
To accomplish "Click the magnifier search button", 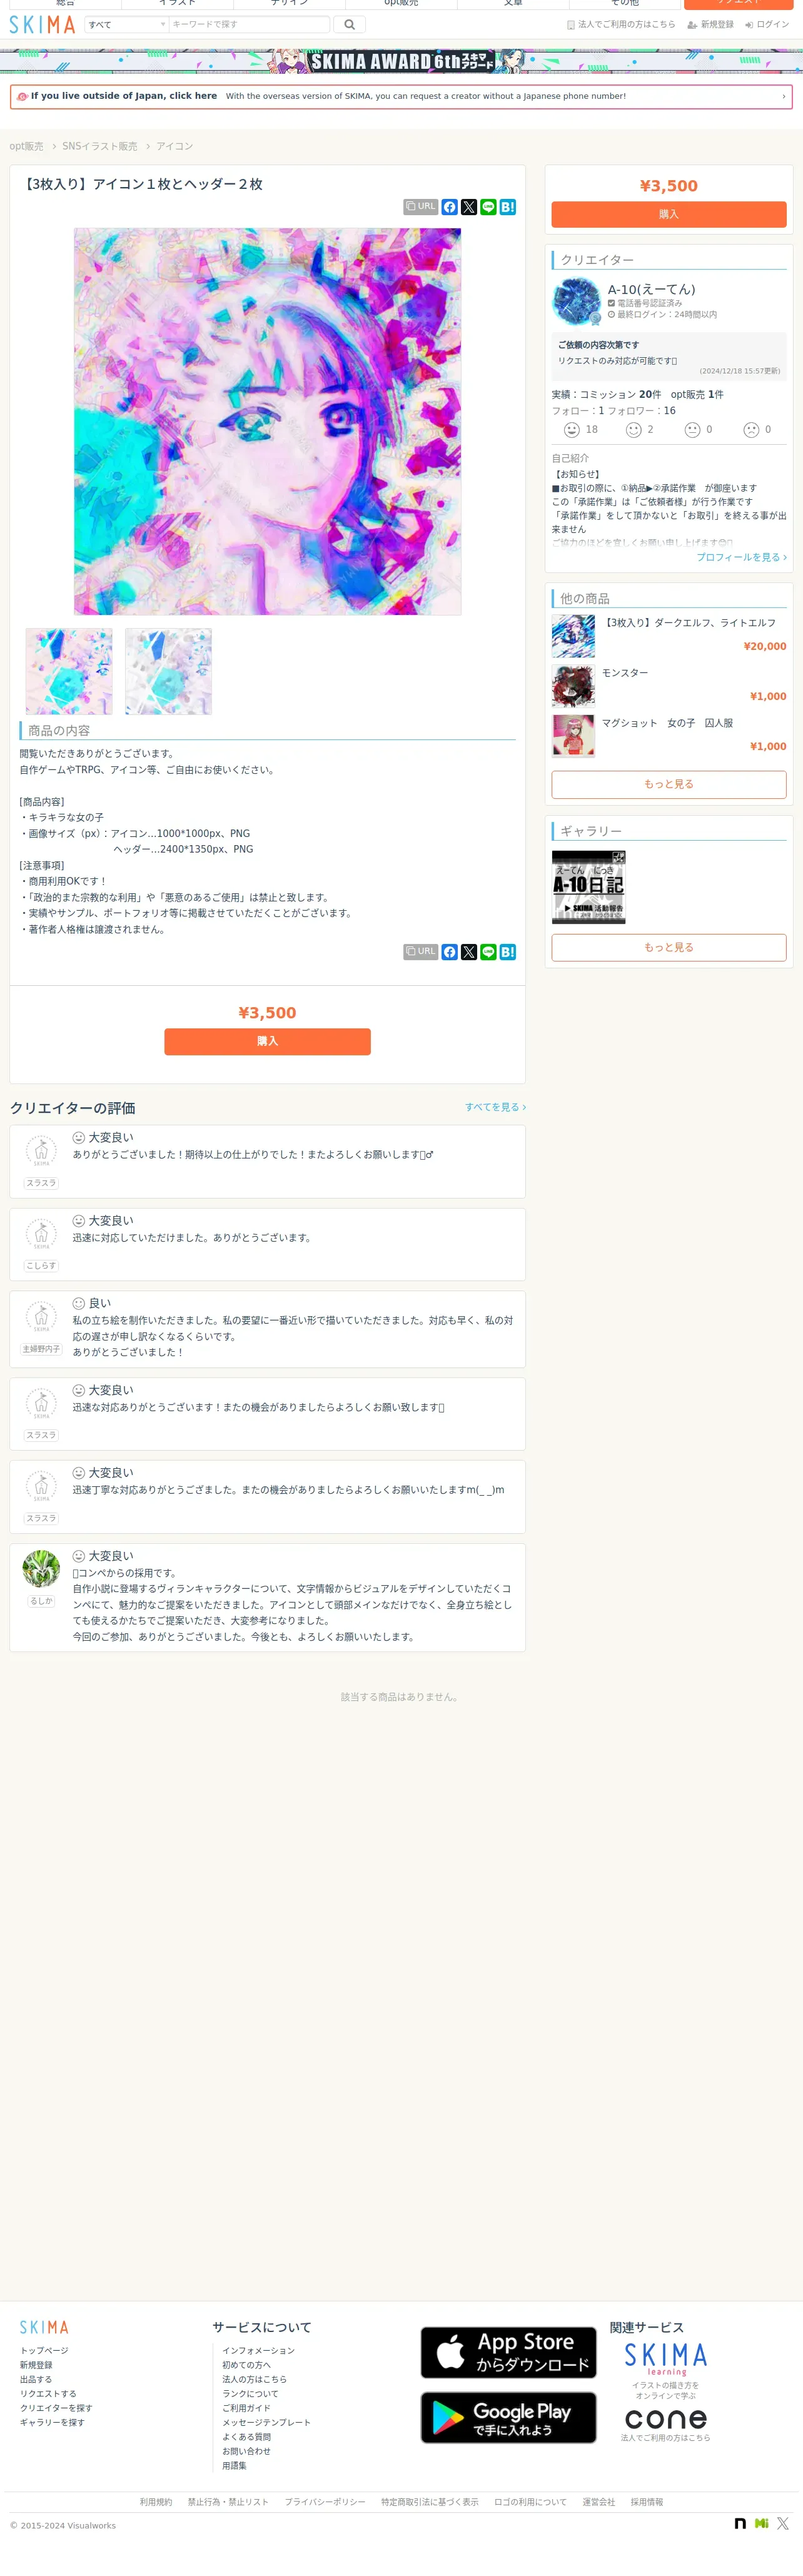I will pyautogui.click(x=349, y=25).
